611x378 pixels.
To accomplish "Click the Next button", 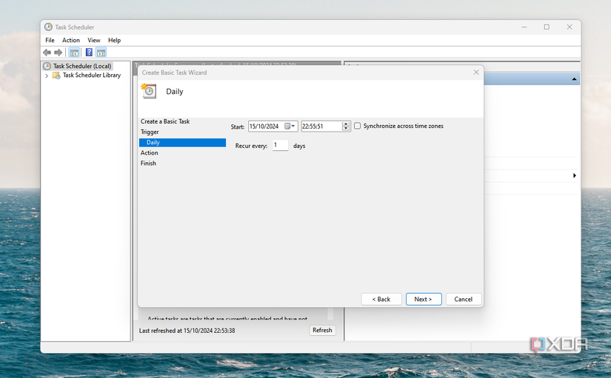I will (x=424, y=299).
